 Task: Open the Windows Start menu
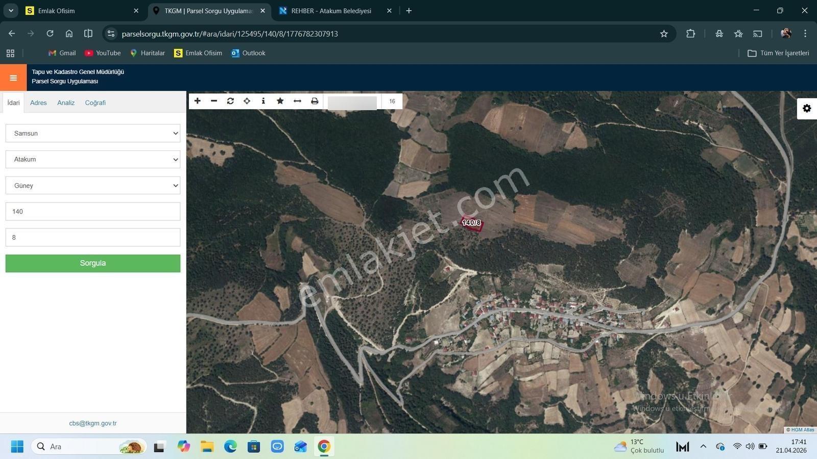17,447
